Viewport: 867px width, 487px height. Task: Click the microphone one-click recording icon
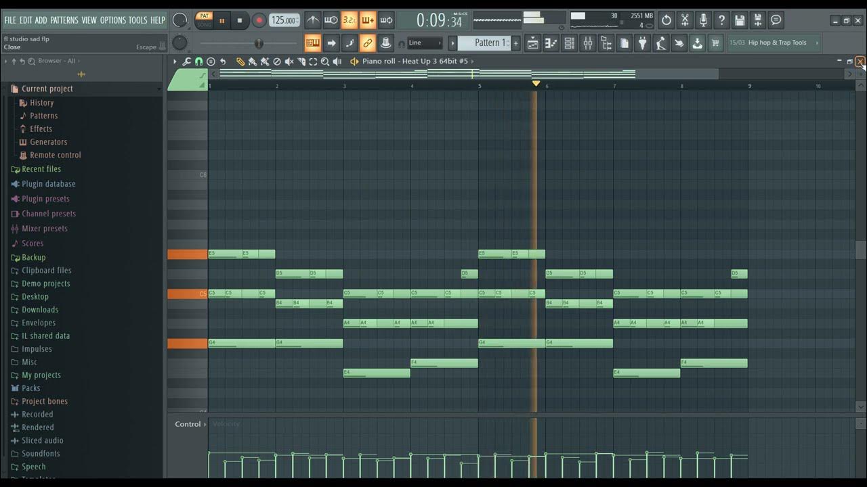pyautogui.click(x=703, y=20)
